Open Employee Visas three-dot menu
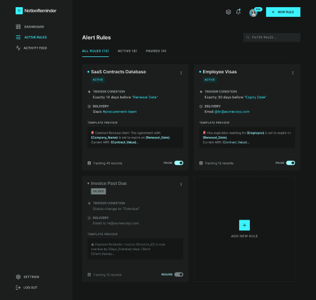 (293, 73)
